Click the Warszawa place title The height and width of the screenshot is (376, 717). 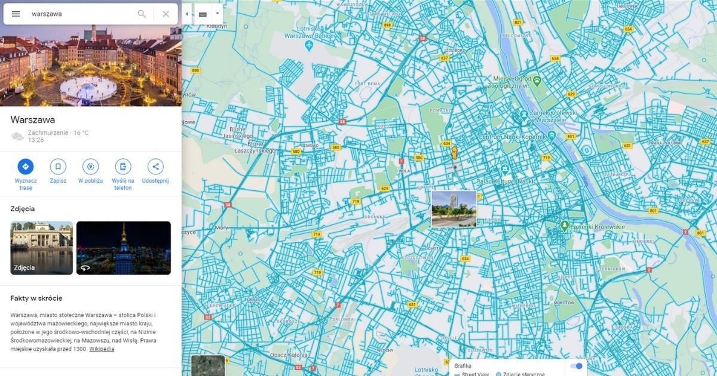pos(33,119)
